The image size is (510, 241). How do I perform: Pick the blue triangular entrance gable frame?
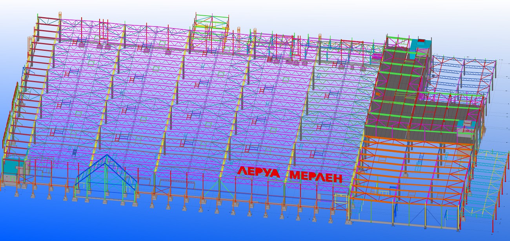point(106,173)
